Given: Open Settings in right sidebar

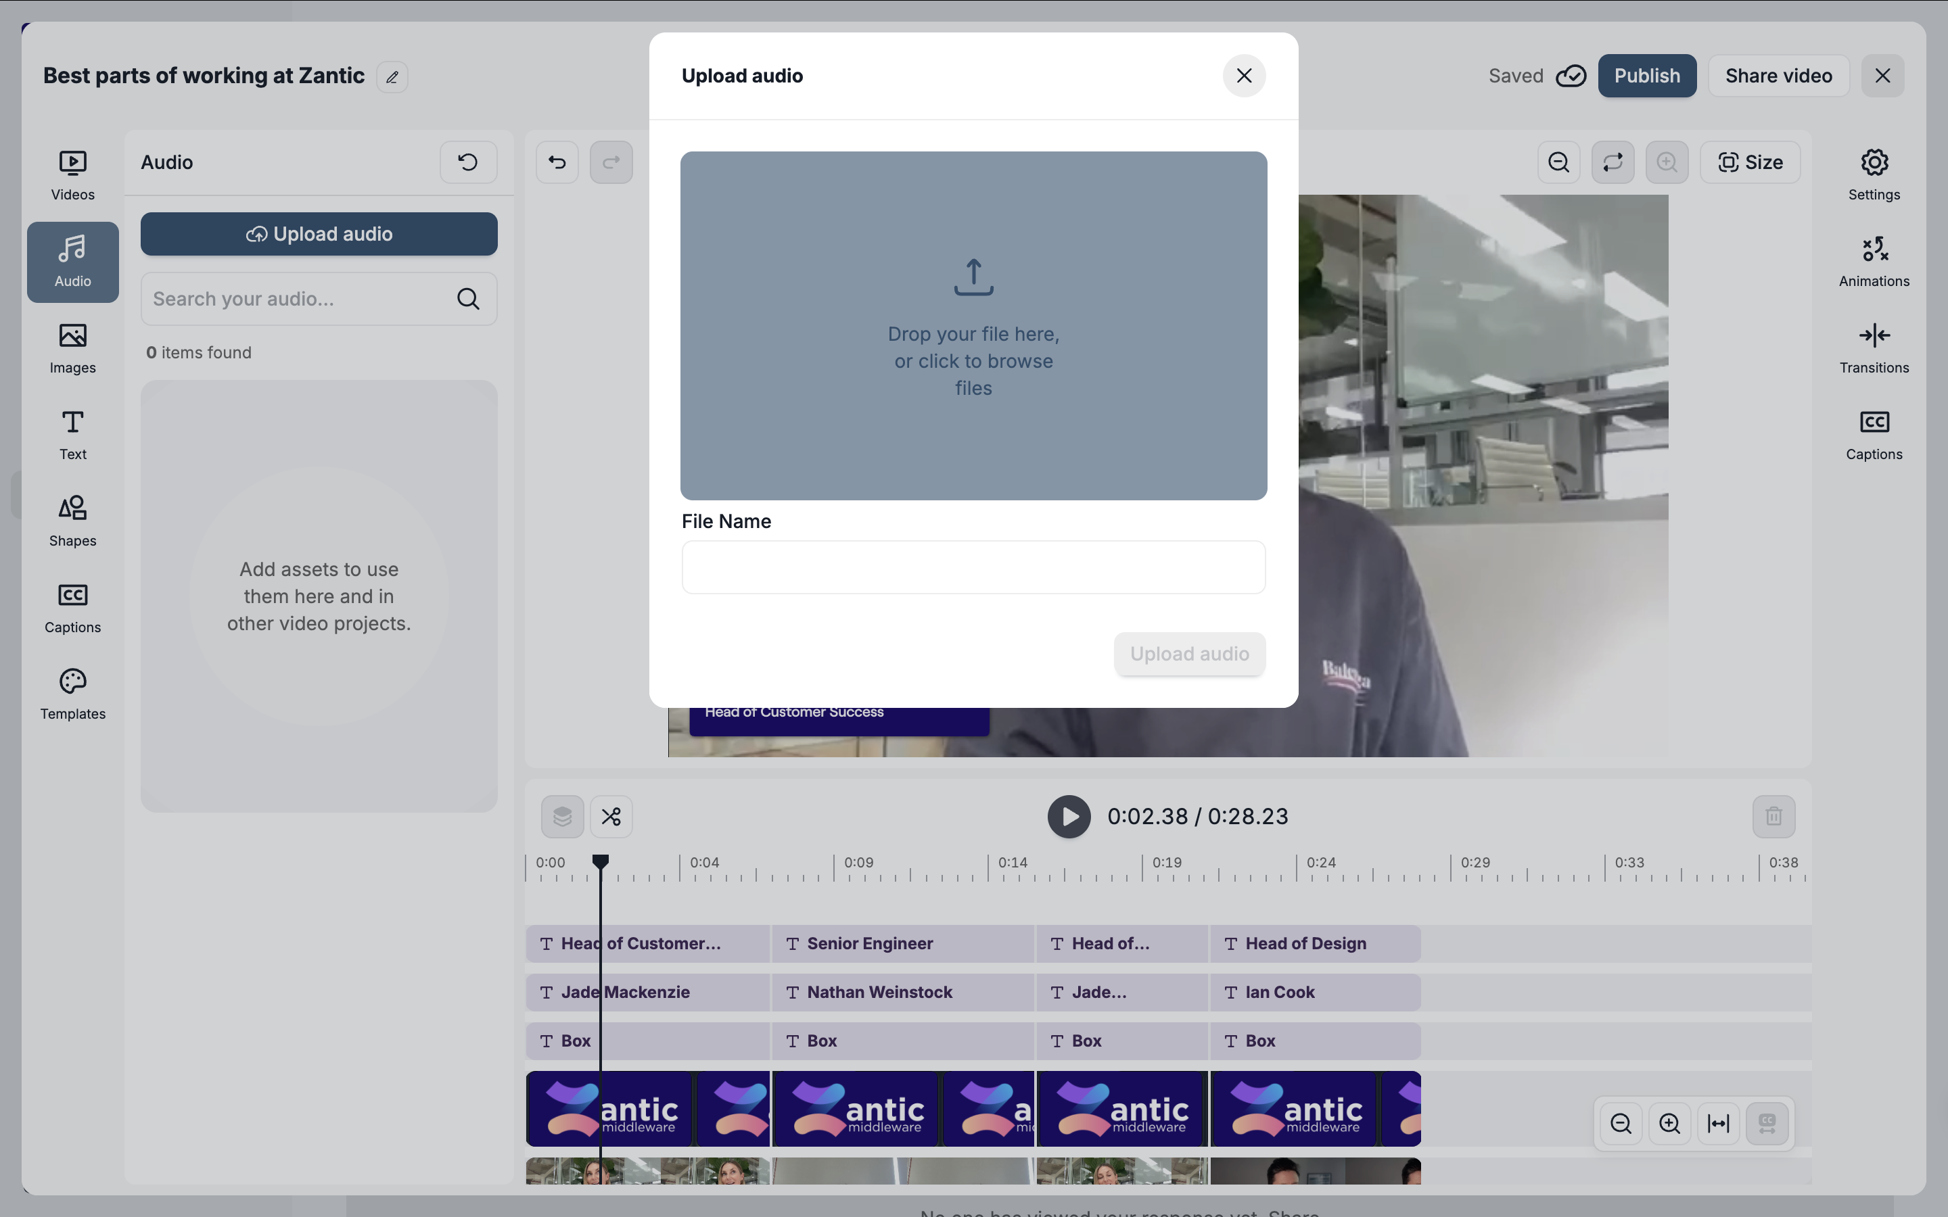Looking at the screenshot, I should click(1873, 174).
